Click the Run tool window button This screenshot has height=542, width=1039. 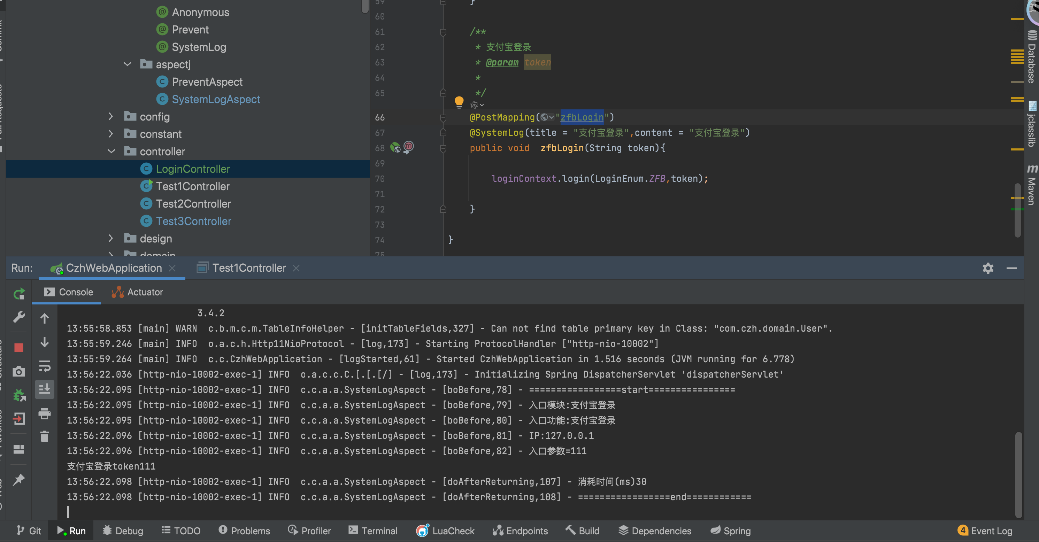point(71,531)
